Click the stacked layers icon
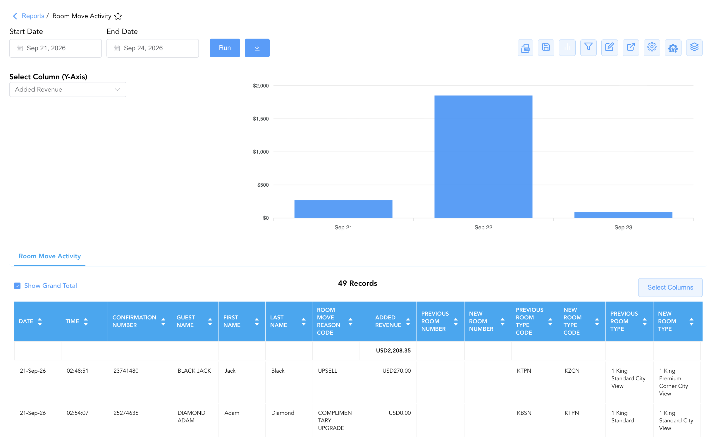709x437 pixels. (694, 48)
